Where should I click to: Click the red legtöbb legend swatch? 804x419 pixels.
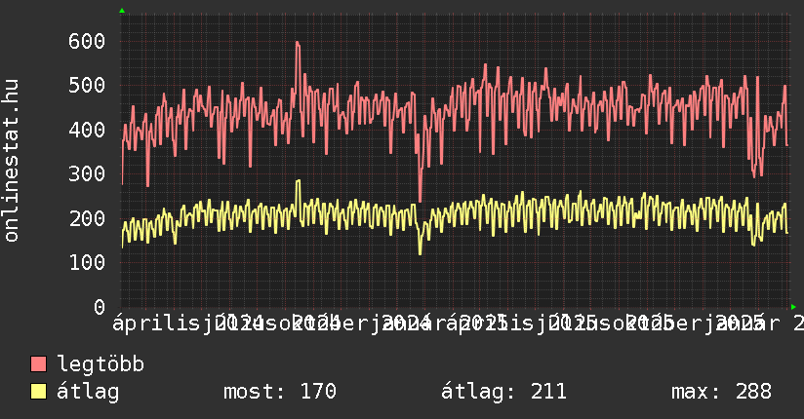[39, 365]
